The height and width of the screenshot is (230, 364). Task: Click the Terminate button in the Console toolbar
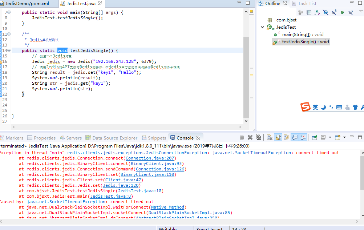coord(242,138)
